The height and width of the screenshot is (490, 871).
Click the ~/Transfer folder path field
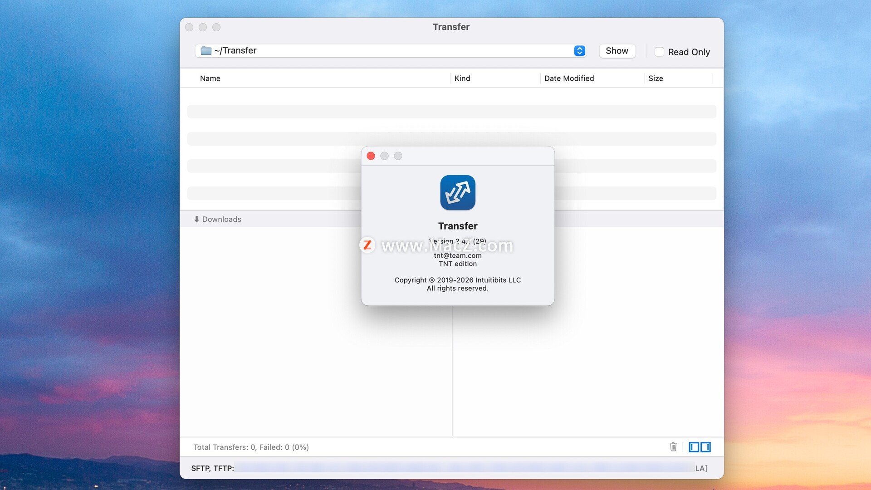coord(386,51)
